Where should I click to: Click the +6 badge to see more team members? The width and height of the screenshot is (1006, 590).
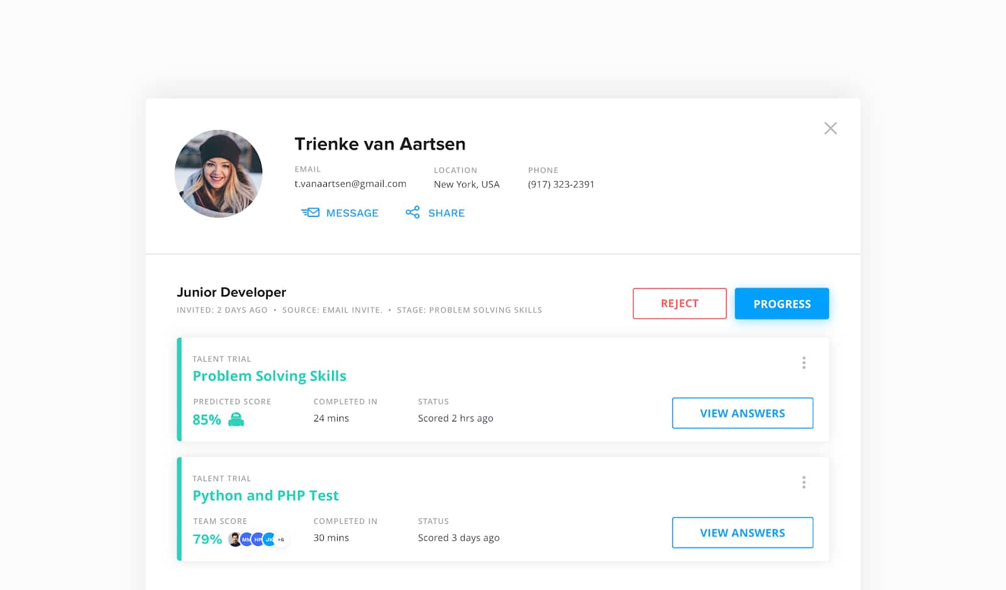click(281, 539)
